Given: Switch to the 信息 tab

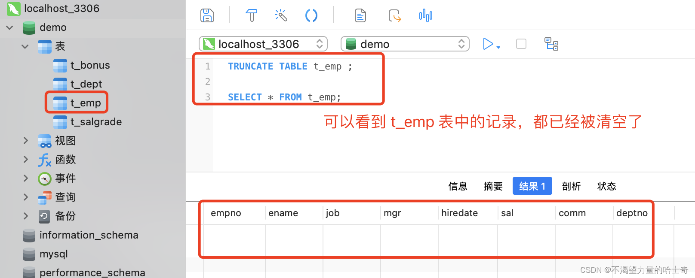Looking at the screenshot, I should [458, 186].
